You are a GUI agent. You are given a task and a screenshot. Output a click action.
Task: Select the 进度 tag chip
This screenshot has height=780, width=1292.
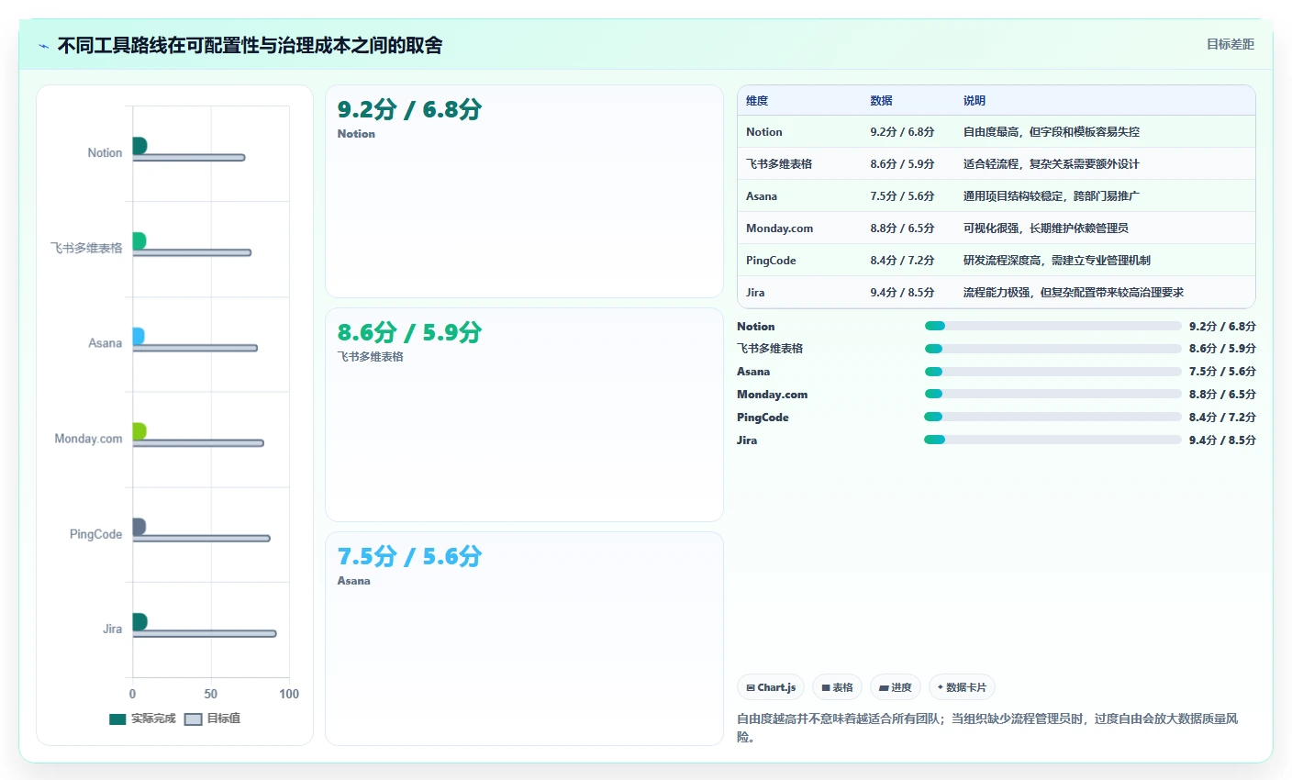896,687
